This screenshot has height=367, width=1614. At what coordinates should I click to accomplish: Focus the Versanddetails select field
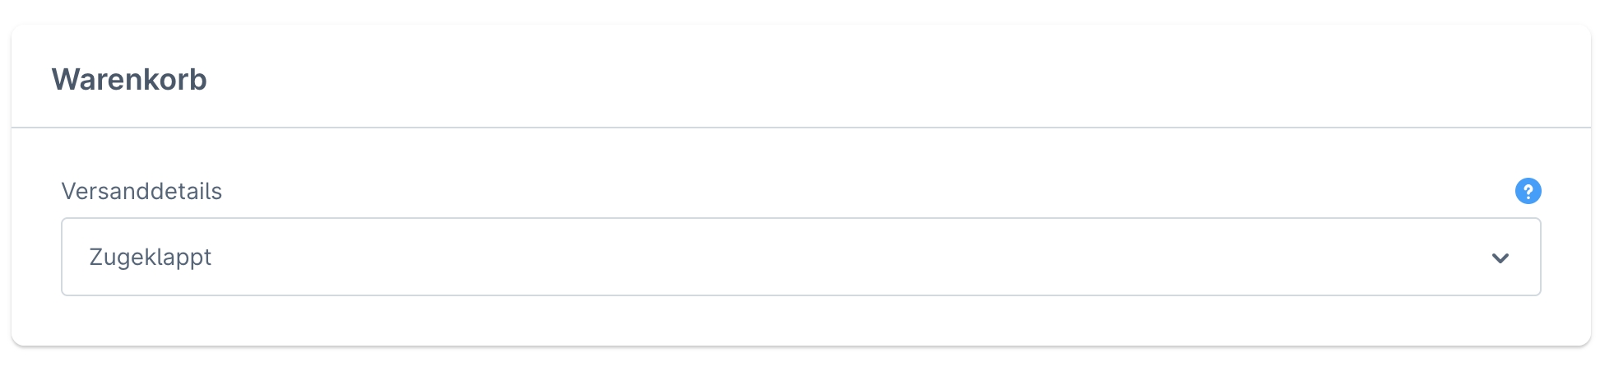[800, 257]
